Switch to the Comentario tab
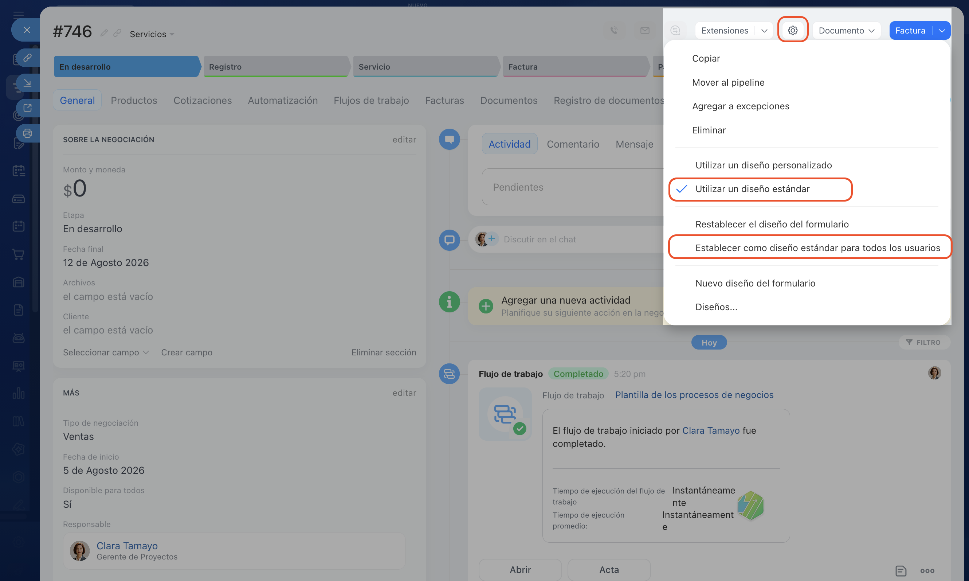Viewport: 969px width, 581px height. (x=573, y=144)
